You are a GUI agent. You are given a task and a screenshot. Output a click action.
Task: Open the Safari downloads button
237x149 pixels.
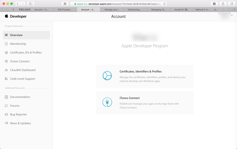(x=214, y=4)
